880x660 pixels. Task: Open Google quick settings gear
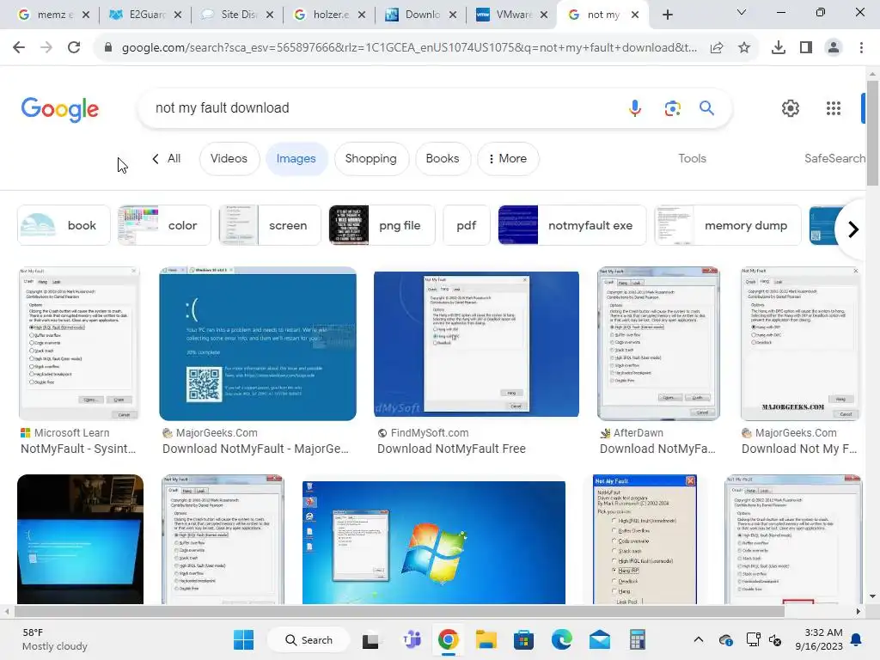click(791, 107)
